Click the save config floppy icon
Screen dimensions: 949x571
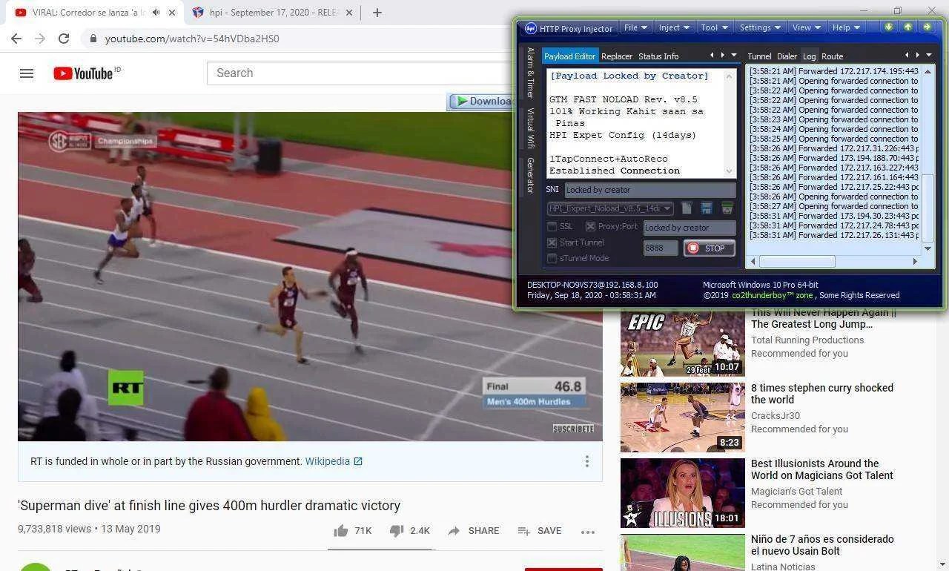[x=707, y=208]
